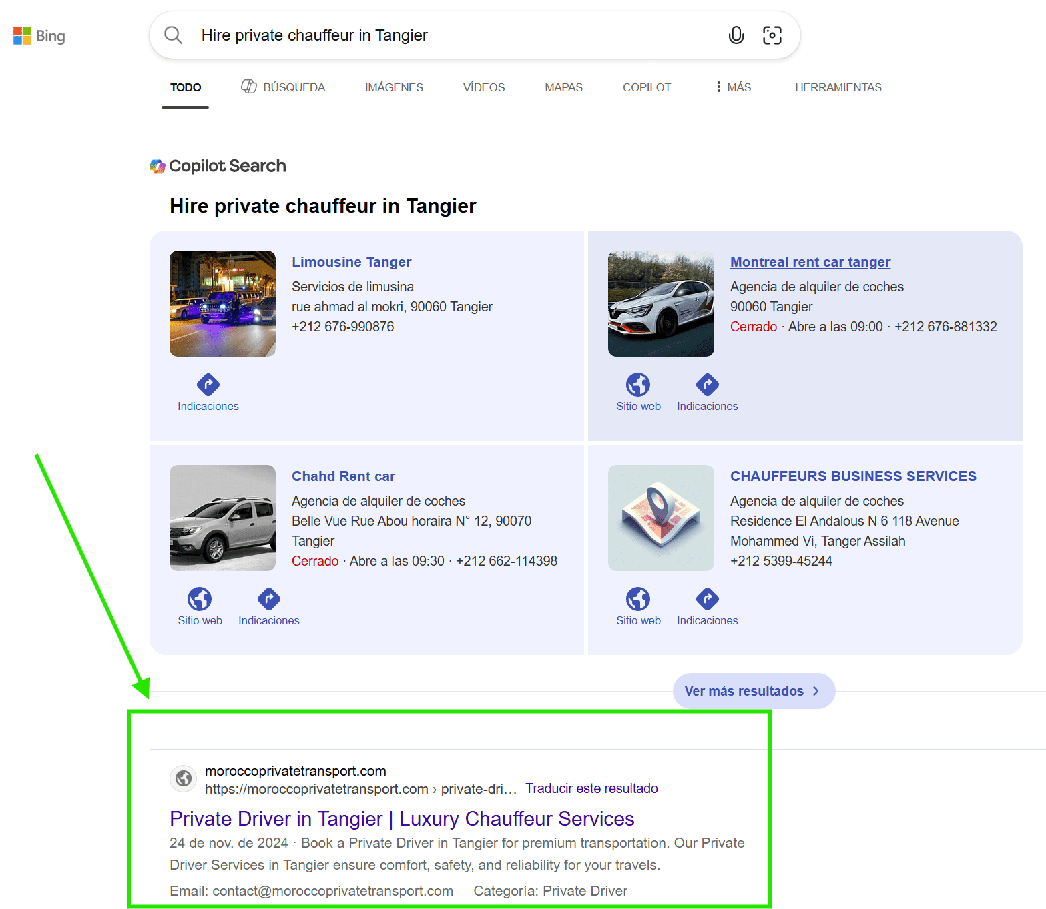Click directions icon for Montreal rent car tanger
Viewport: 1046px width, 909px height.
coord(707,385)
